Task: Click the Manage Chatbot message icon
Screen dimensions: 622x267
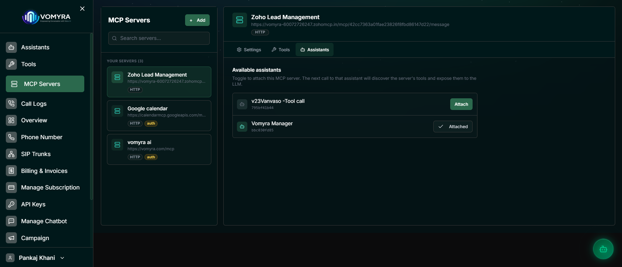Action: (x=11, y=221)
